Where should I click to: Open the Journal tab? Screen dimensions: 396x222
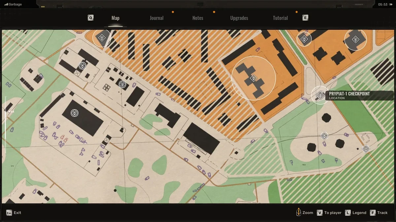click(x=156, y=18)
